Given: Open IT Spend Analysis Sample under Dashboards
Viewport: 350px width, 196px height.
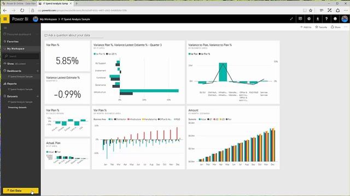Looking at the screenshot, I should point(20,76).
